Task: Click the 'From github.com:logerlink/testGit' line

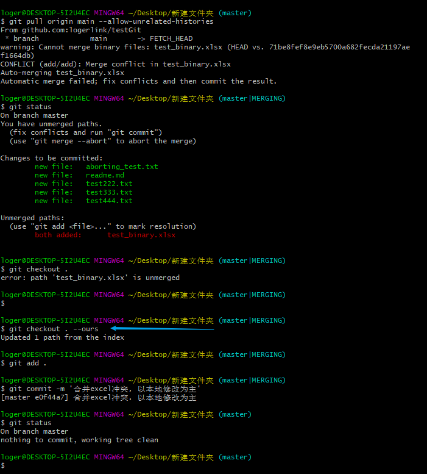Action: [x=71, y=30]
